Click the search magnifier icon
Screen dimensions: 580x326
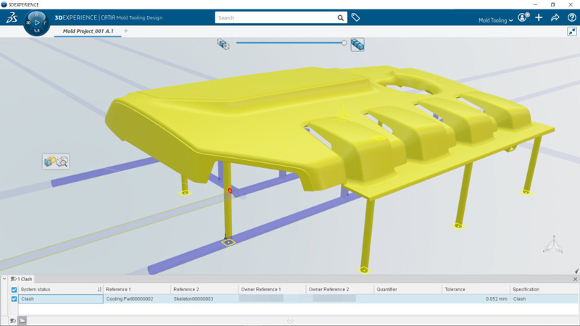click(x=340, y=17)
